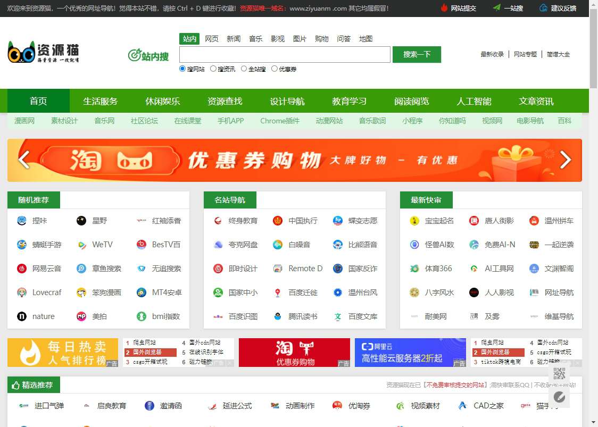The image size is (598, 427).
Task: Click the CAD之家 site icon
Action: pos(462,406)
